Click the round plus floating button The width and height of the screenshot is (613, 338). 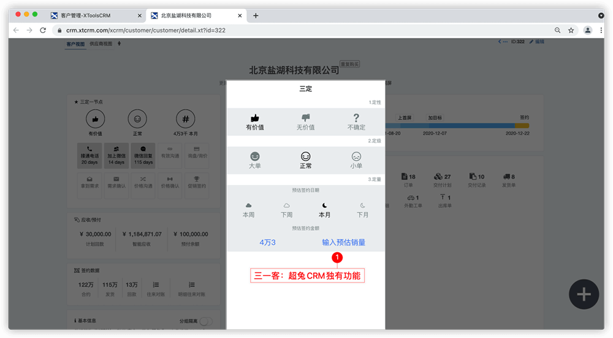coord(584,295)
